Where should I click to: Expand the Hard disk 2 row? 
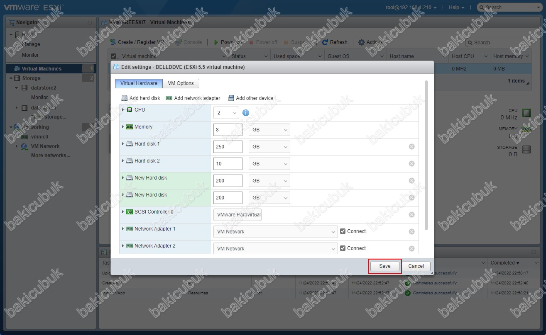tap(123, 161)
